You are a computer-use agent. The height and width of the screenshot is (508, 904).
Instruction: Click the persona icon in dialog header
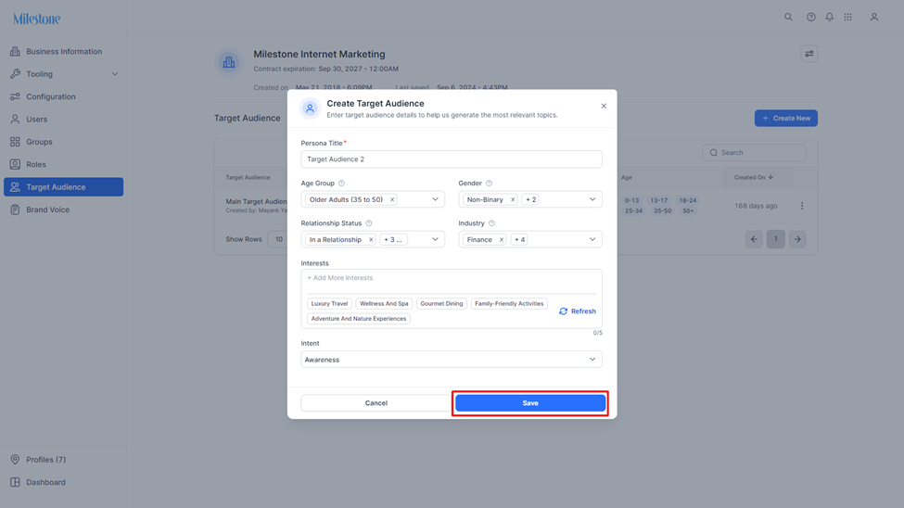pyautogui.click(x=310, y=108)
